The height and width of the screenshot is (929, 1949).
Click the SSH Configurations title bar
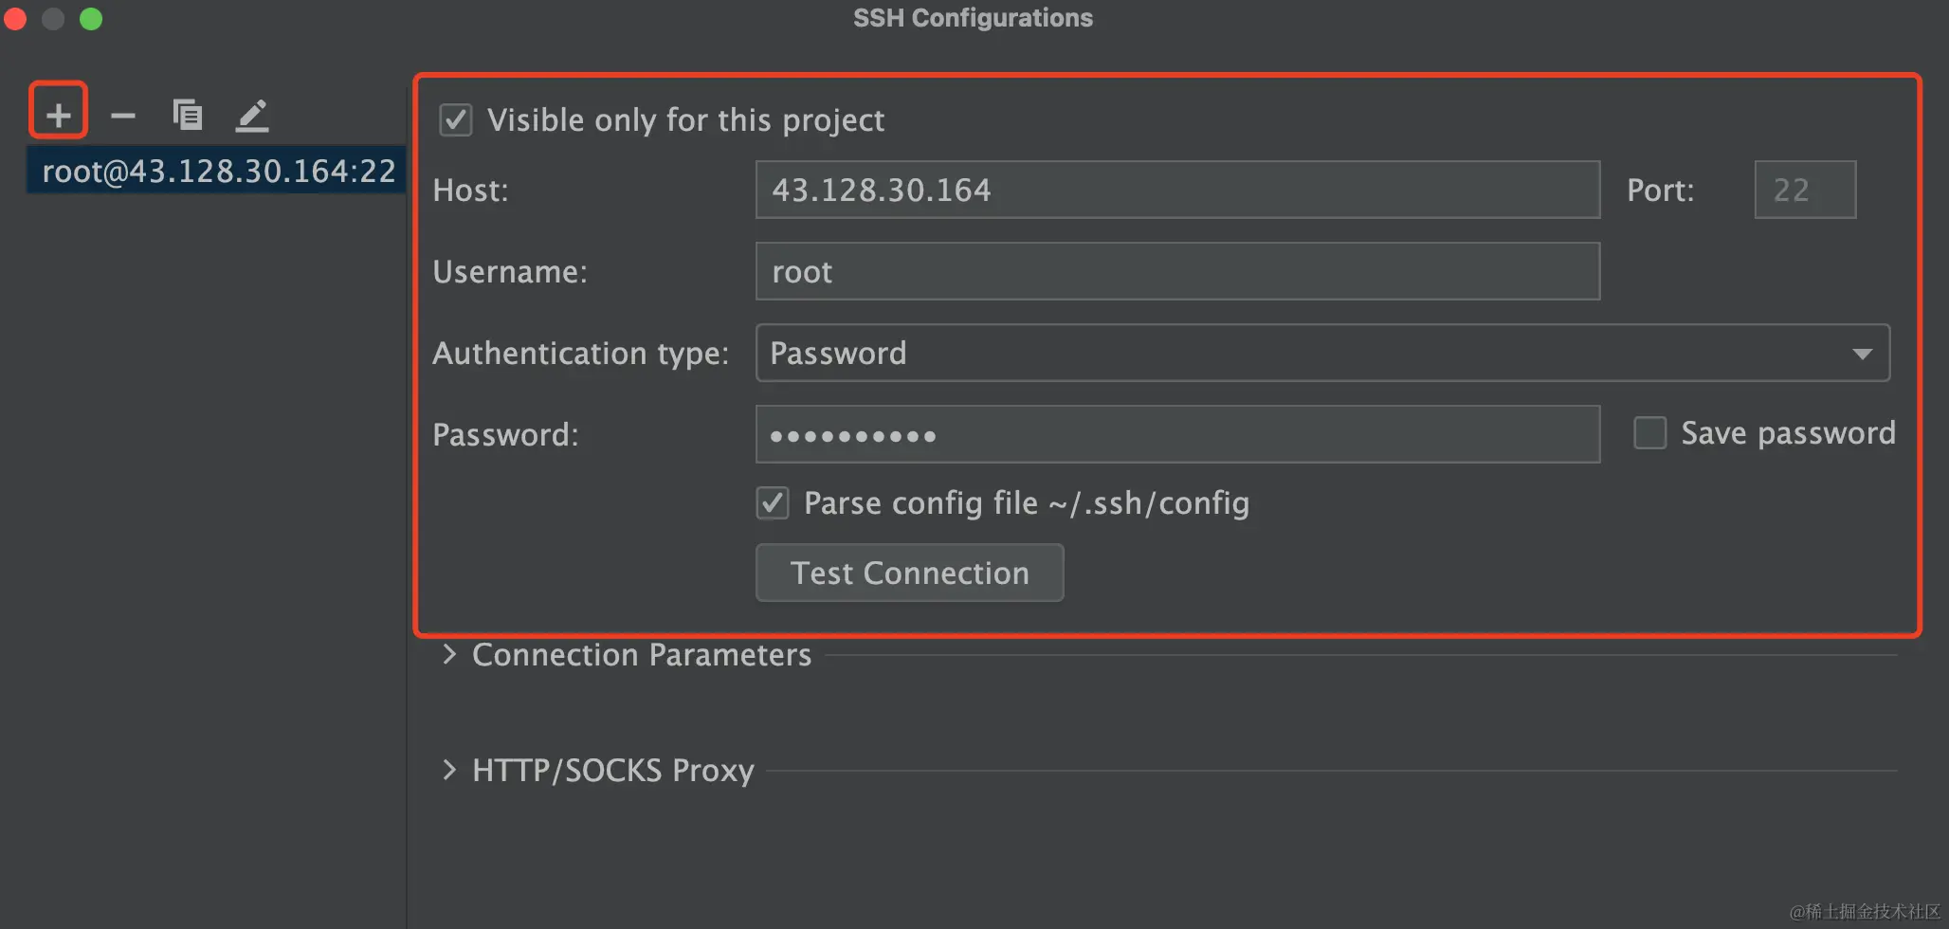[x=973, y=18]
